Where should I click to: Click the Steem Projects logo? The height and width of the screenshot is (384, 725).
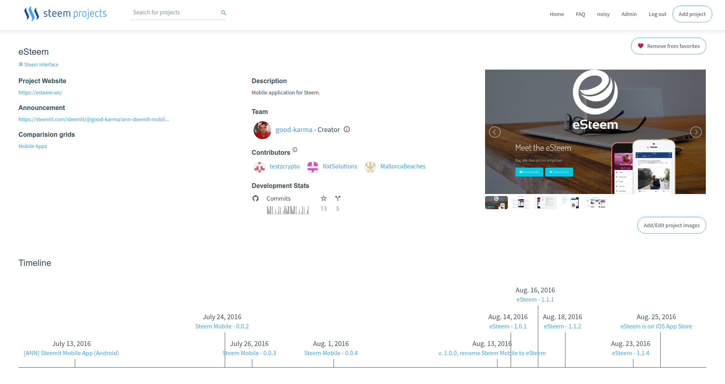(x=65, y=14)
